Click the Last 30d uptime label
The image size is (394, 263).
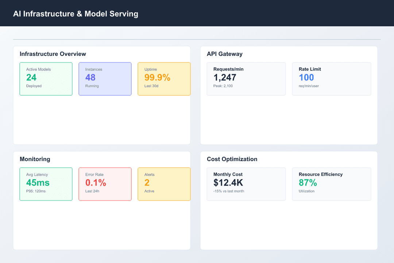[x=147, y=86]
